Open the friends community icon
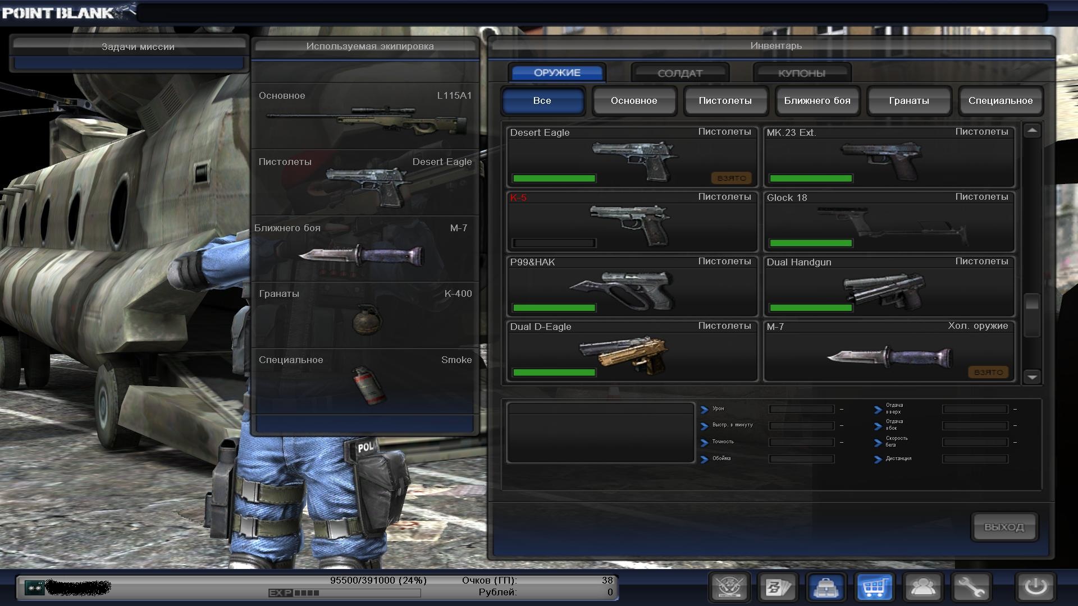 [x=922, y=587]
